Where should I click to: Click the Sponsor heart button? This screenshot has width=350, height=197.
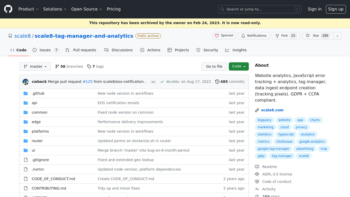[x=224, y=36]
